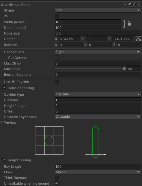
Task: Edit the Width (nodes) field
Action: tap(88, 22)
